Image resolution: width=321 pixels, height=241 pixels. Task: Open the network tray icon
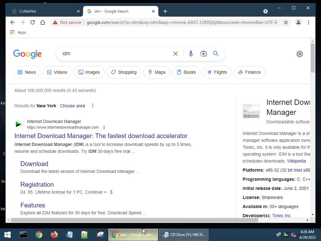pos(278,235)
